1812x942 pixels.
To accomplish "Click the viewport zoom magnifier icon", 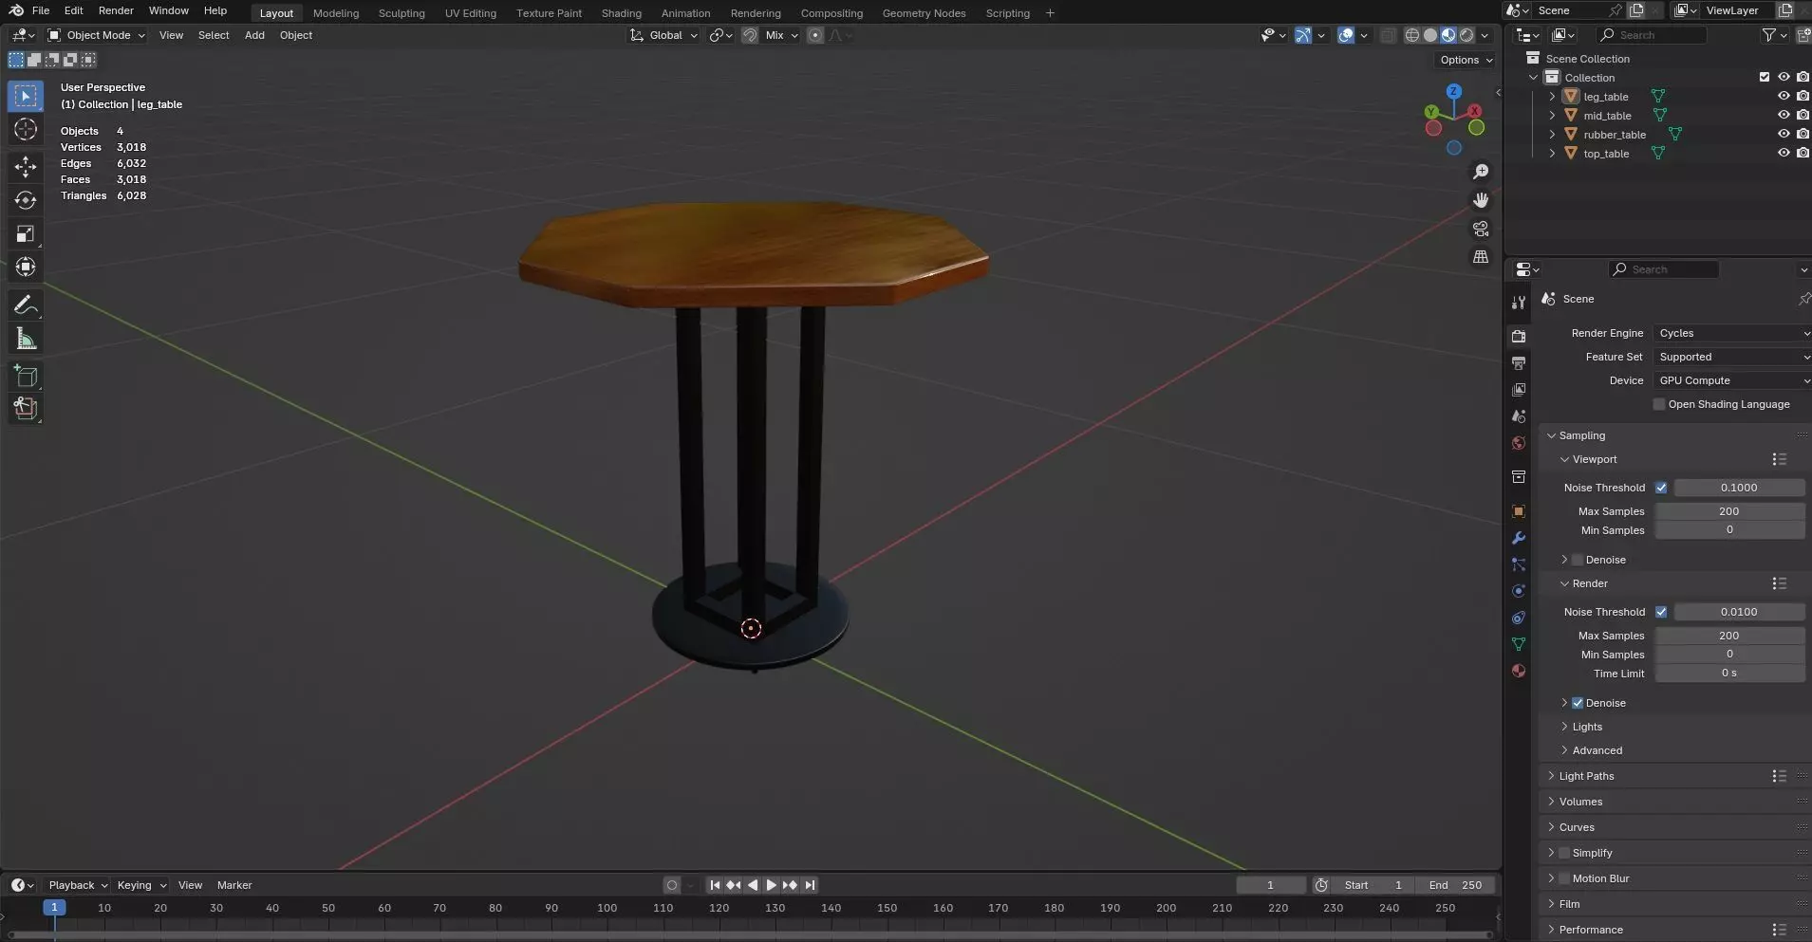I will (1481, 172).
